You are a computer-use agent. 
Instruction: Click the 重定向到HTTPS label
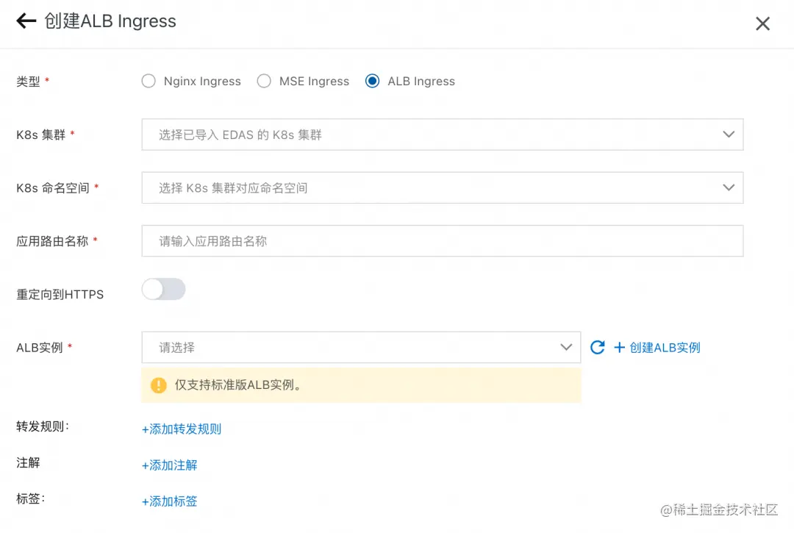coord(60,295)
